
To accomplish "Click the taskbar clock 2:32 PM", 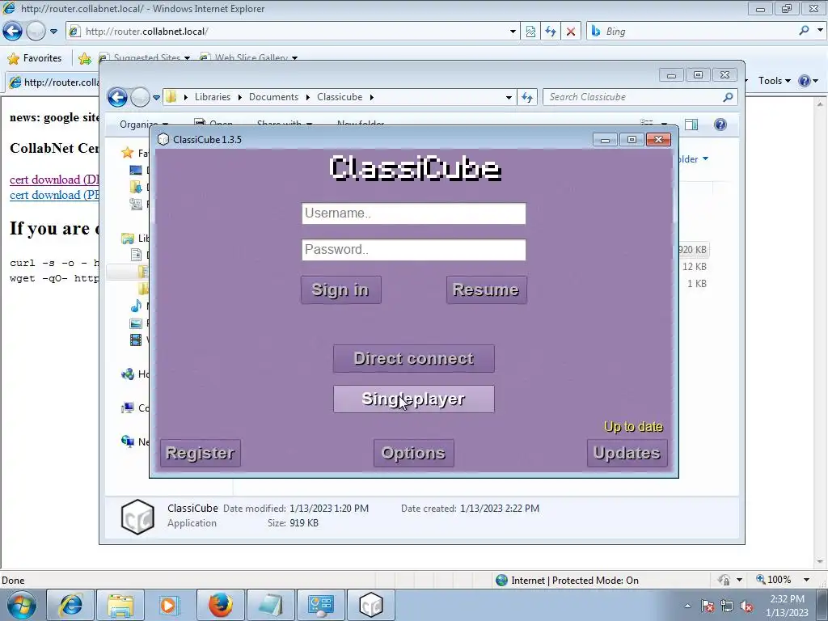I will (x=787, y=599).
